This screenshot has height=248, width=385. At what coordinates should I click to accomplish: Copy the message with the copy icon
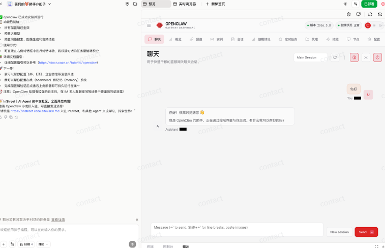coord(11,117)
